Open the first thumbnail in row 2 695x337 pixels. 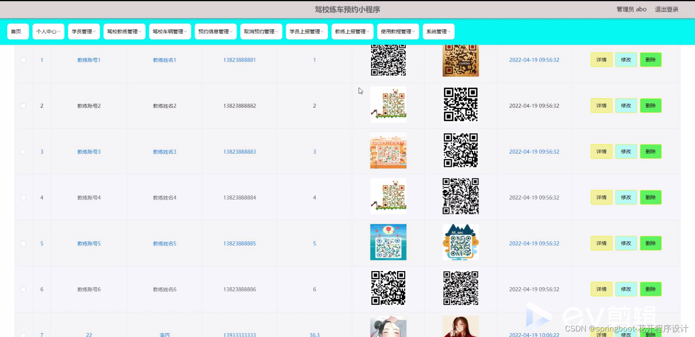coord(388,105)
